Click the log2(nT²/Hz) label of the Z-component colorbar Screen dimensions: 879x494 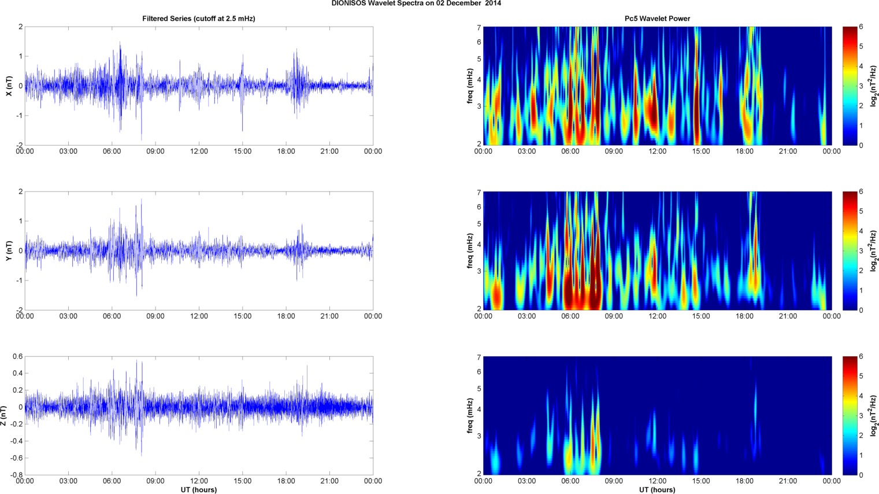click(x=874, y=416)
